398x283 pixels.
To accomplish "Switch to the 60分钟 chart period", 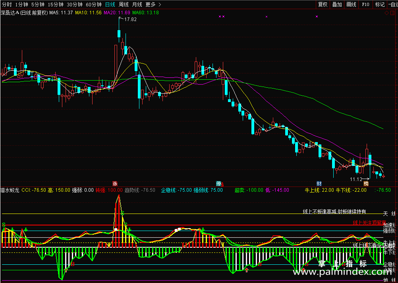I will point(94,4).
